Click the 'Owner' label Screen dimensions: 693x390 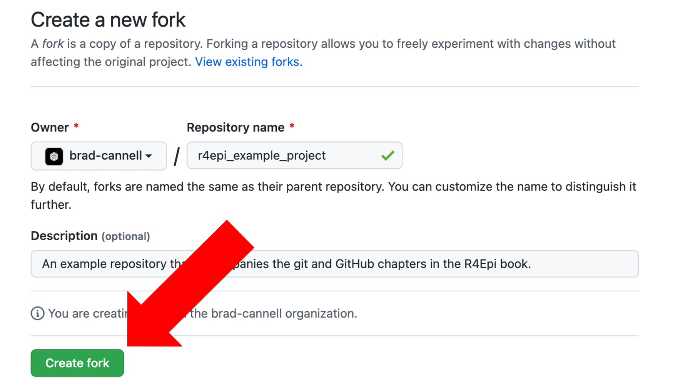tap(50, 127)
